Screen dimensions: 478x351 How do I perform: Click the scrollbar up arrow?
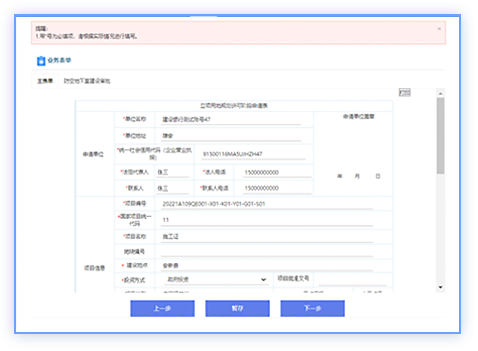click(440, 93)
